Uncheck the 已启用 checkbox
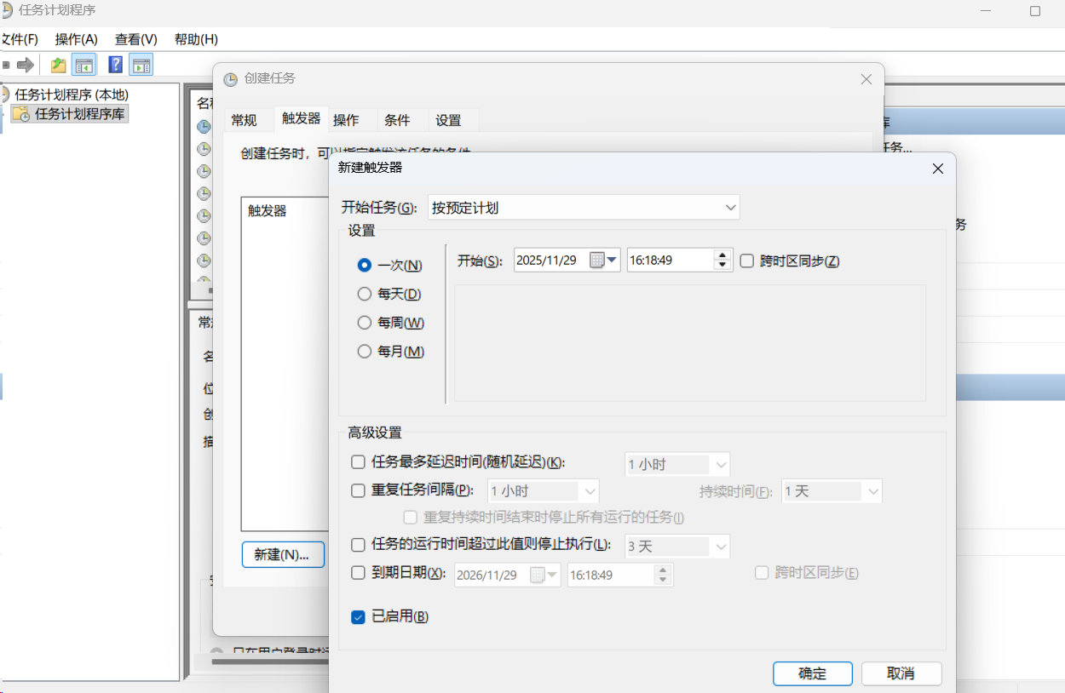The width and height of the screenshot is (1065, 693). click(358, 617)
